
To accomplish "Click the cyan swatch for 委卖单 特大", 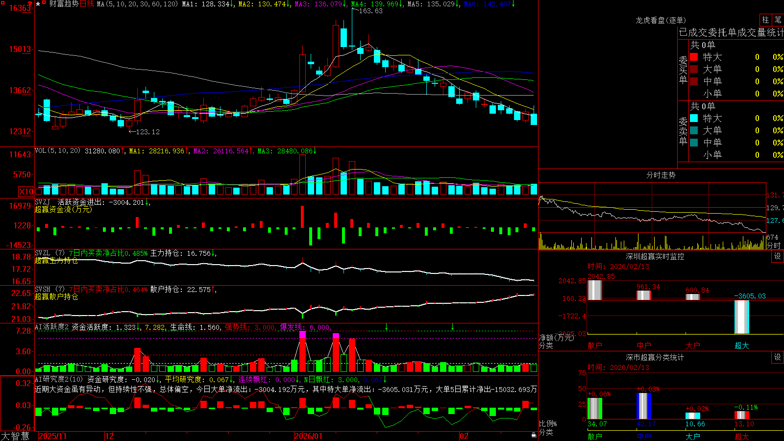I will tap(694, 118).
